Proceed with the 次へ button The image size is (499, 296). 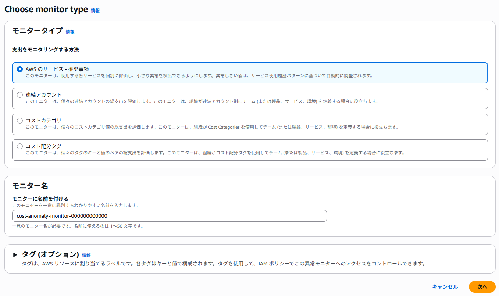click(482, 287)
